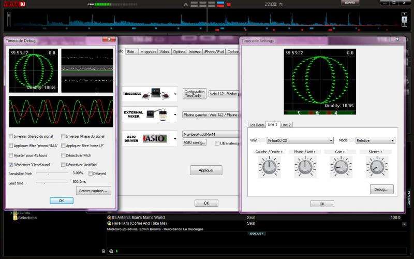
Task: Toggle Inverser Phase du signal checkbox
Action: coord(63,136)
